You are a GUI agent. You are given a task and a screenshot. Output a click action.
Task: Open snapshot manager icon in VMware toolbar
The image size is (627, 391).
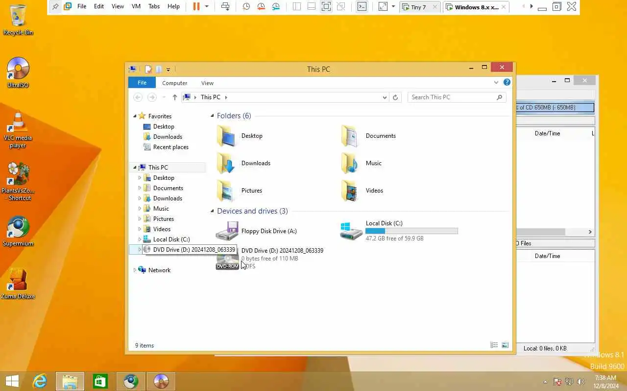point(276,6)
